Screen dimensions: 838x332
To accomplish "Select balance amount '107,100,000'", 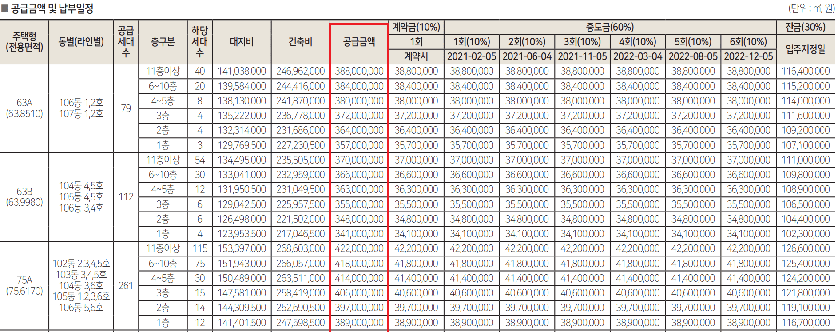I will 806,145.
